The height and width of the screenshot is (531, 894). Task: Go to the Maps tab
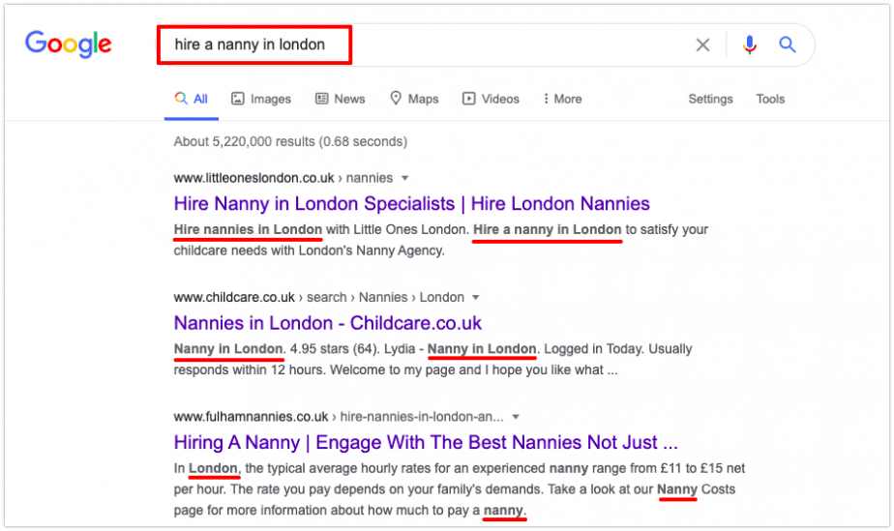pyautogui.click(x=414, y=99)
